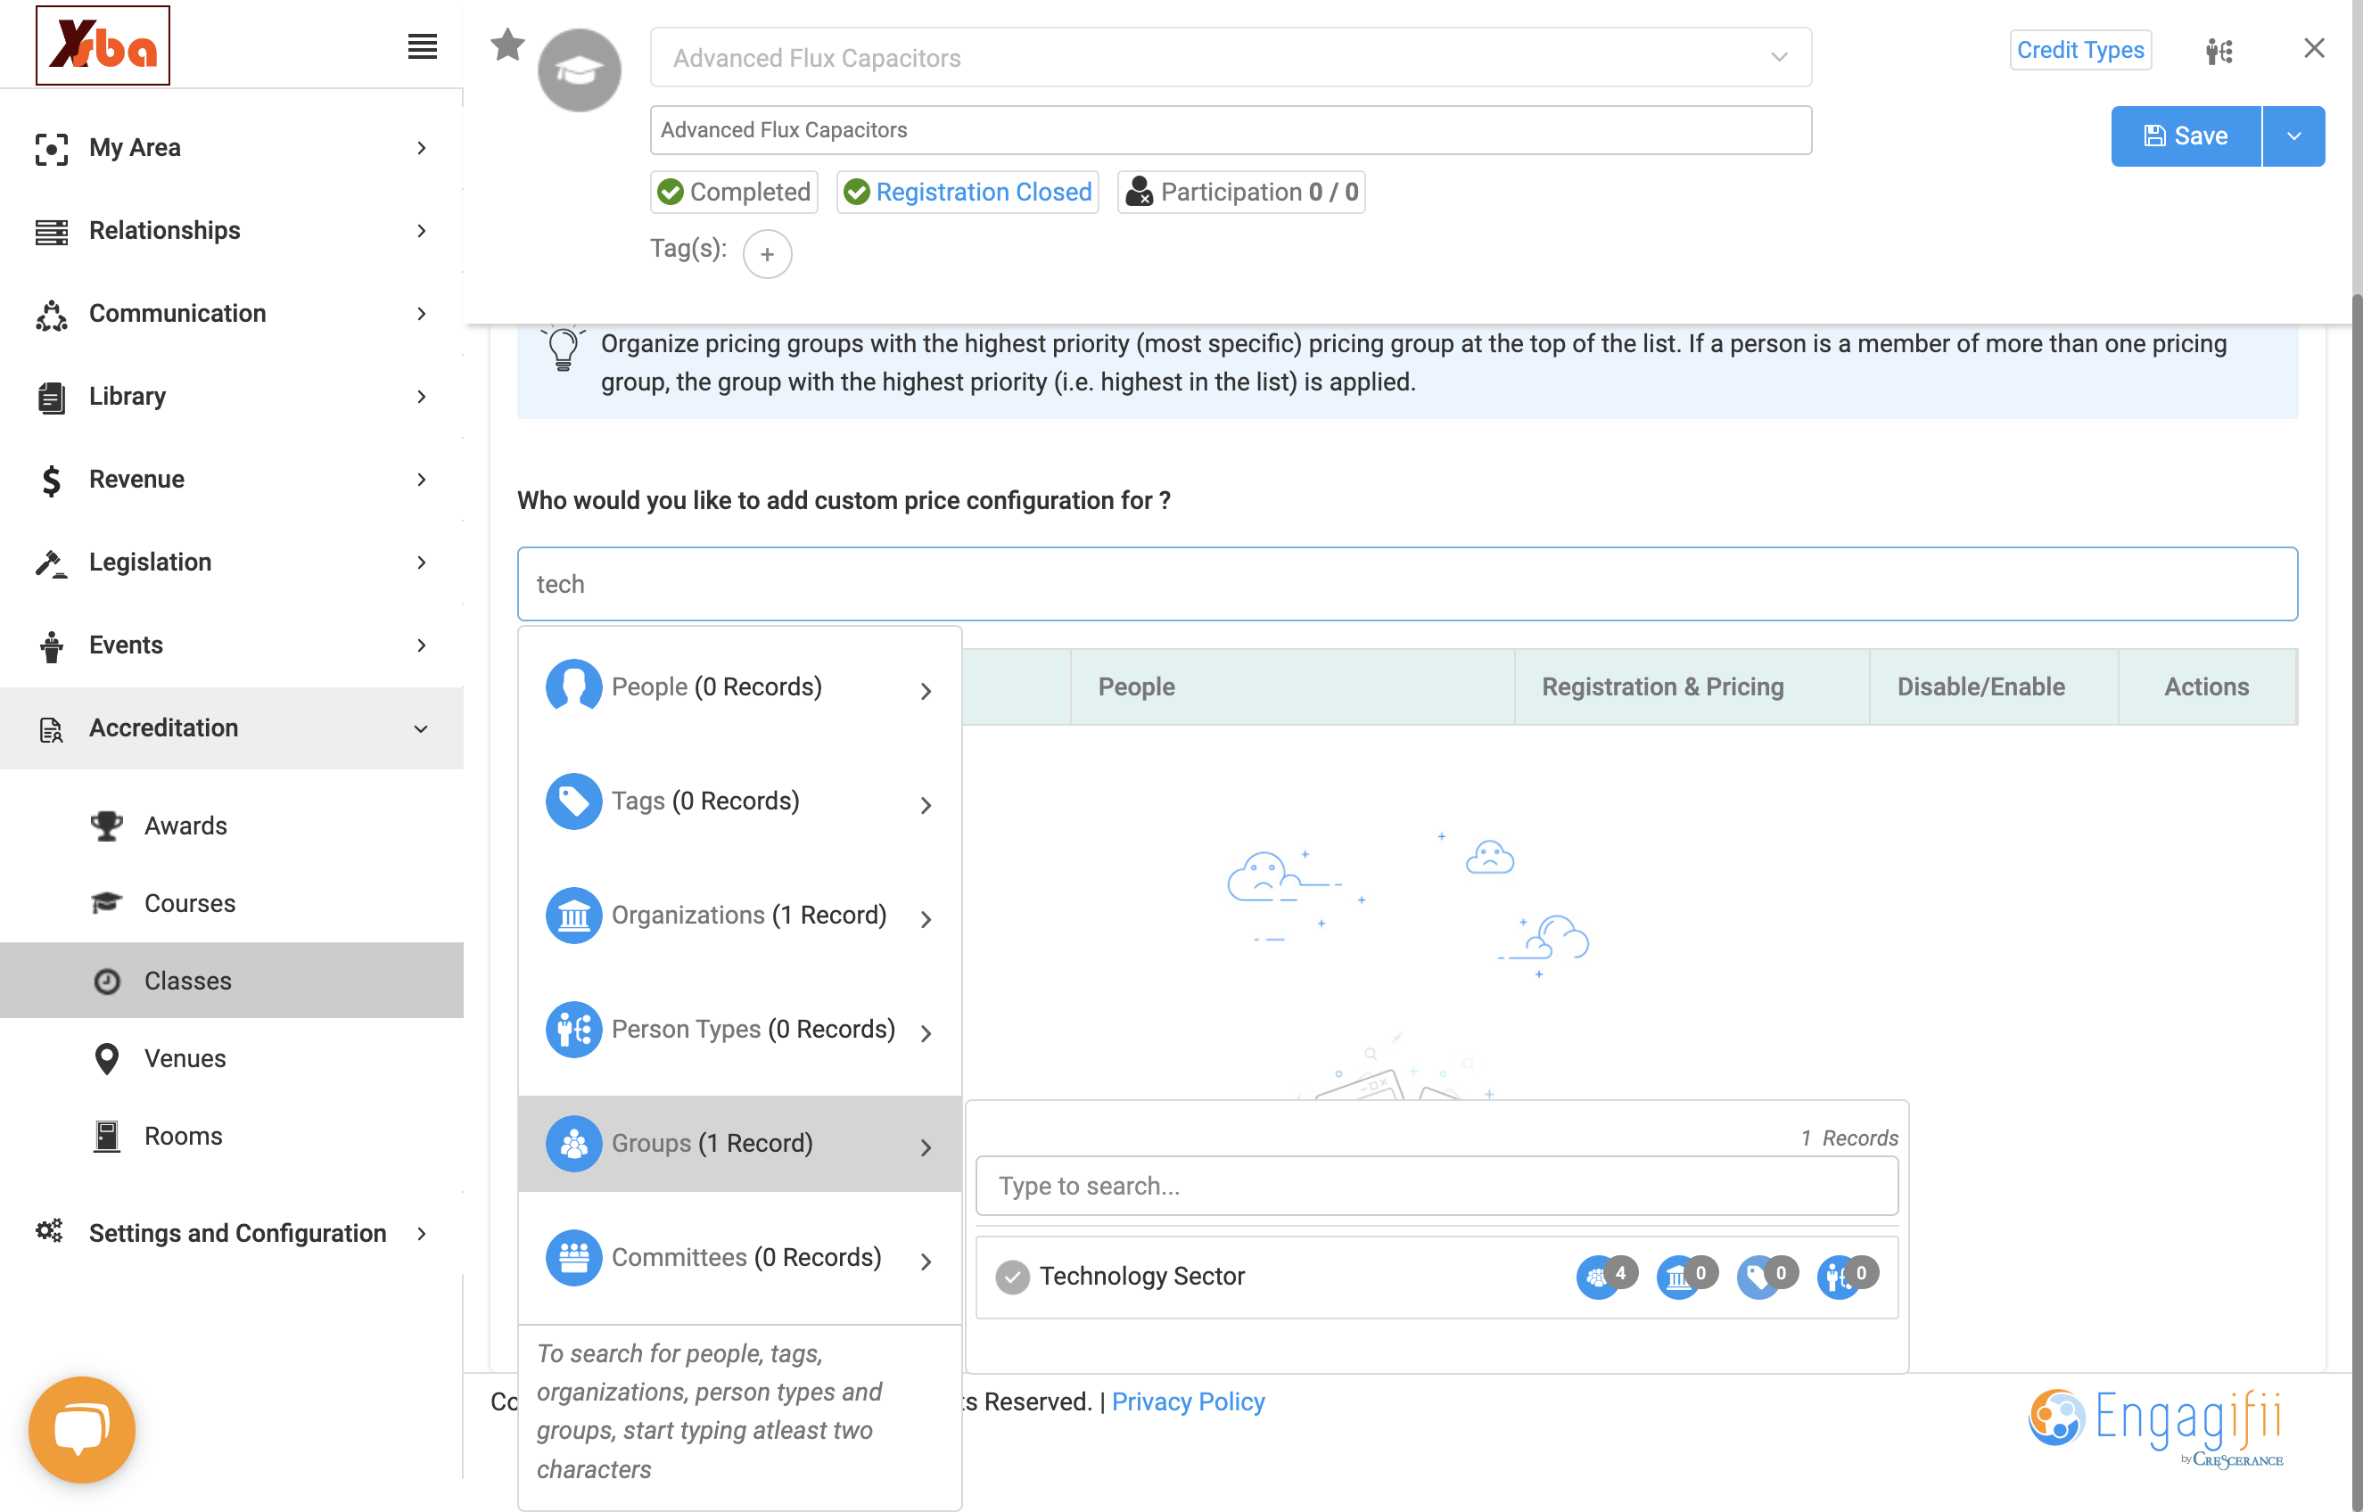
Task: Open the Advanced Flux Capacitors class dropdown
Action: [x=1230, y=58]
